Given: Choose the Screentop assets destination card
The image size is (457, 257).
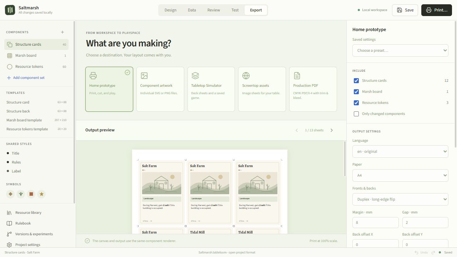Looking at the screenshot, I should [x=262, y=89].
